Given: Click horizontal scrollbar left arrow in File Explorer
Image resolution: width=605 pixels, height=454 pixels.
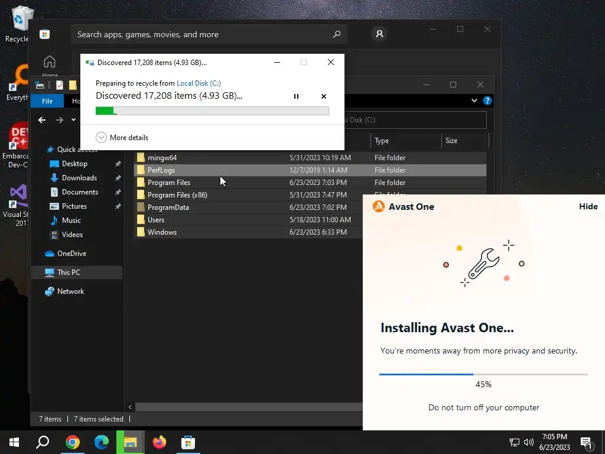Looking at the screenshot, I should pos(130,407).
